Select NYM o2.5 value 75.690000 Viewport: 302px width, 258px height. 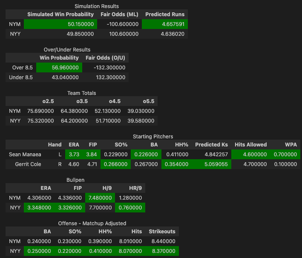point(40,111)
